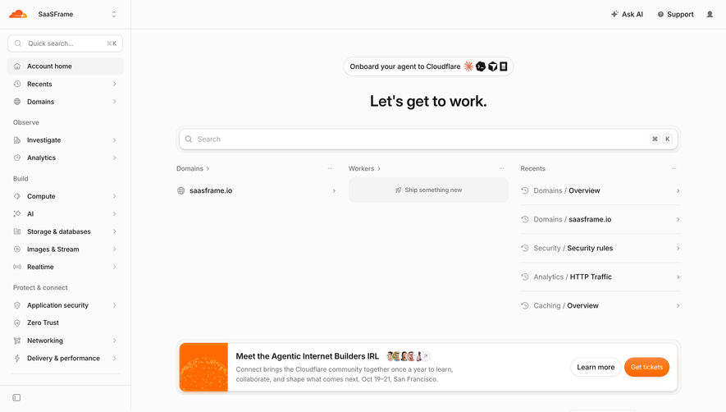This screenshot has width=726, height=412.
Task: Click the arrow icon beside attendee avatars
Action: pyautogui.click(x=426, y=356)
